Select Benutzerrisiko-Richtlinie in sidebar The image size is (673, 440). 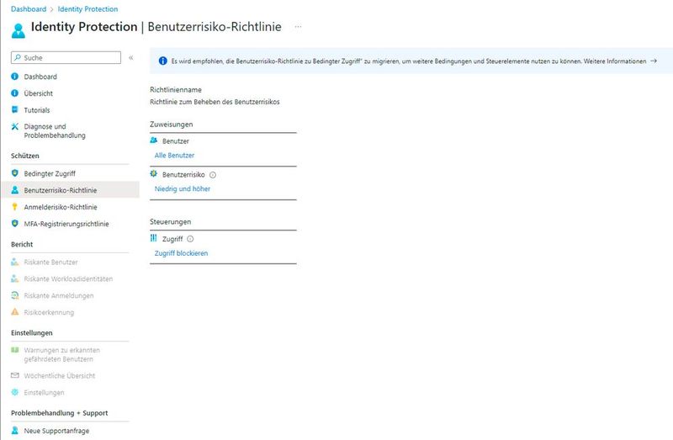(x=61, y=190)
